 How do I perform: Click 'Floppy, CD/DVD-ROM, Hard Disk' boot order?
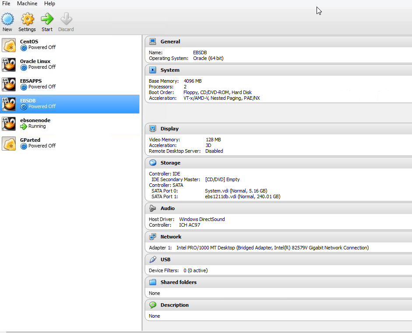[217, 92]
